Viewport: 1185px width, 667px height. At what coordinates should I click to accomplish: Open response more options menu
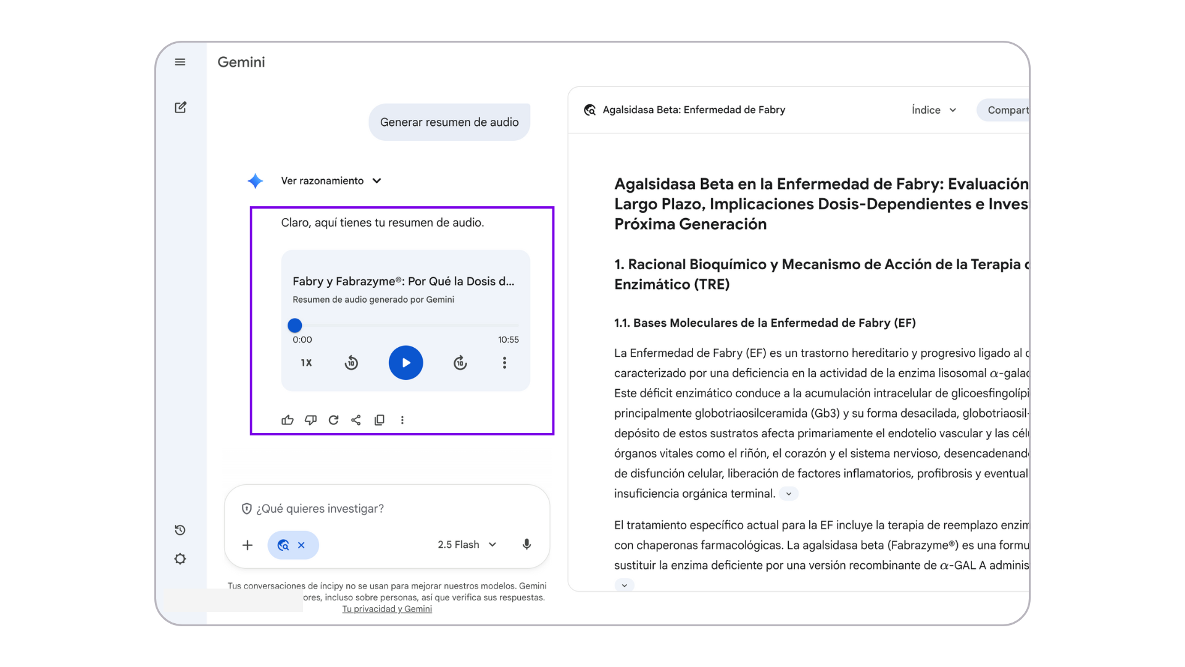(x=402, y=420)
